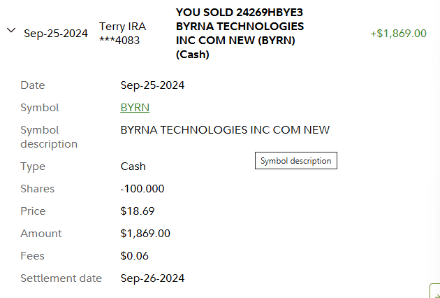Click the BYRNA TECHNOLOGIES INC COM NEW description value
The height and width of the screenshot is (298, 440).
pyautogui.click(x=225, y=130)
